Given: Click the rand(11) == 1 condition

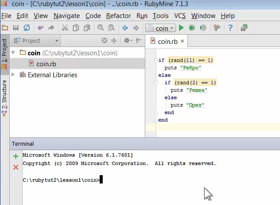Looking at the screenshot, I should [191, 60].
